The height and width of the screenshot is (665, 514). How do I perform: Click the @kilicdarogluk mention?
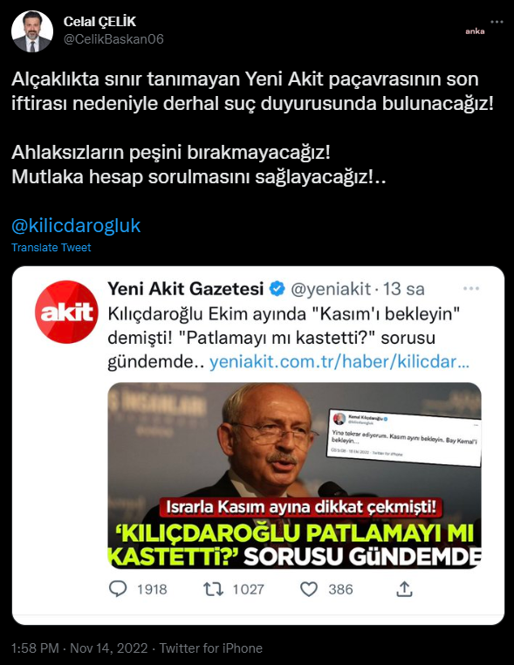[76, 226]
